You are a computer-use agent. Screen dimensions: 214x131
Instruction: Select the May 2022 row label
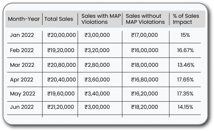[x=22, y=94]
